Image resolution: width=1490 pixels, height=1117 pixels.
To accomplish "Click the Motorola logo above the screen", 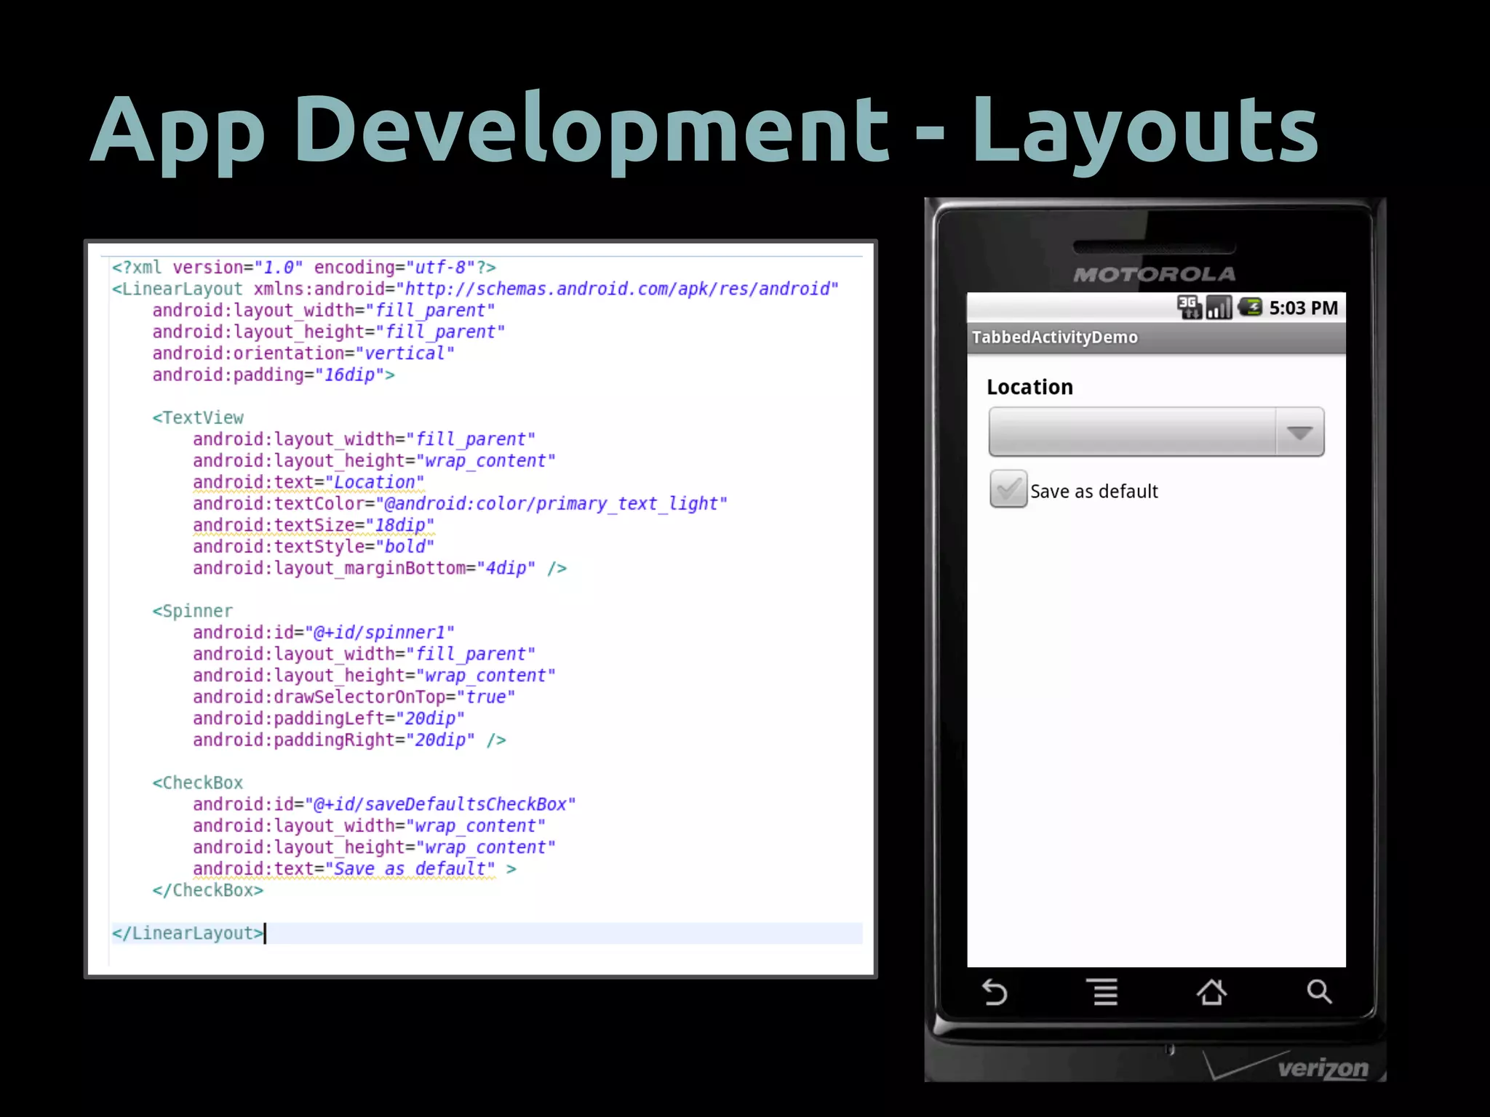I will click(x=1155, y=274).
